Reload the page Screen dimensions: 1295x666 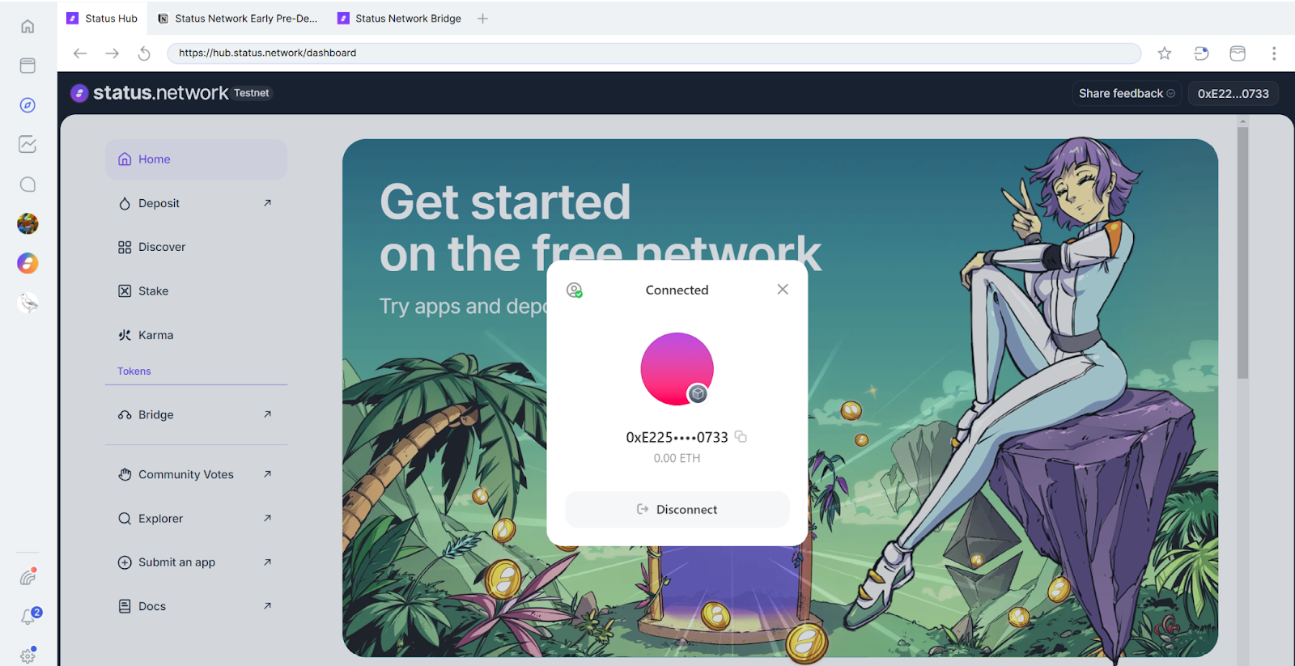pyautogui.click(x=144, y=53)
